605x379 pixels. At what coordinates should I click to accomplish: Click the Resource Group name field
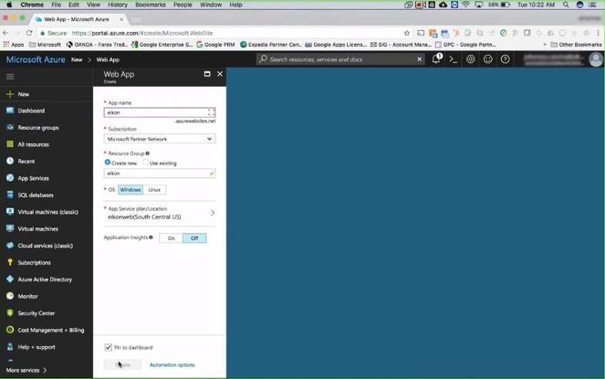pyautogui.click(x=159, y=174)
